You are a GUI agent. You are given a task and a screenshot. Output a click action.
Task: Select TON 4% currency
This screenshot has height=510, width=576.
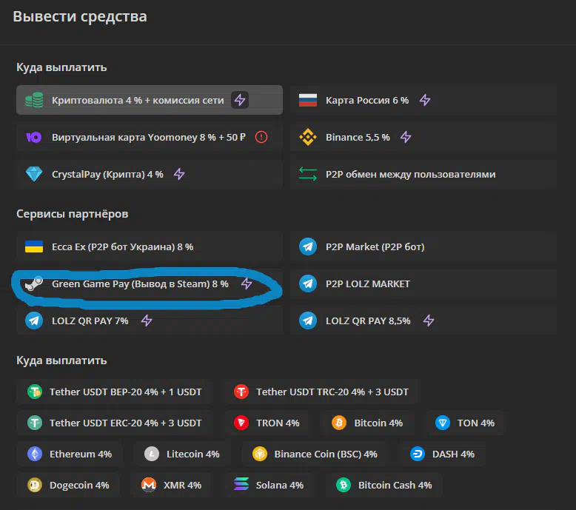pyautogui.click(x=464, y=423)
